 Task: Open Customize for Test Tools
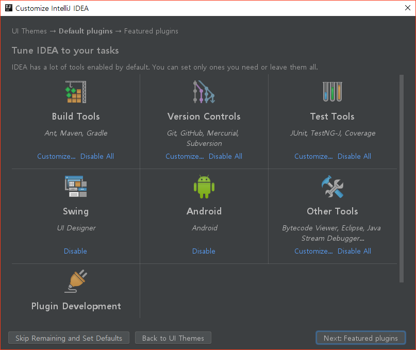313,156
